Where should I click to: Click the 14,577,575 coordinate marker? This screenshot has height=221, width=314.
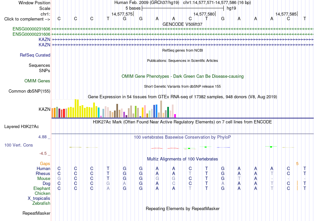[122, 14]
